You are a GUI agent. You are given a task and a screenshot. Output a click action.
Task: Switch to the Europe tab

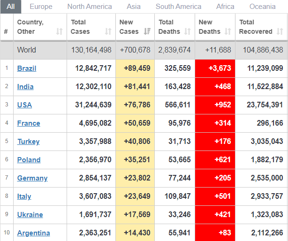pos(41,7)
